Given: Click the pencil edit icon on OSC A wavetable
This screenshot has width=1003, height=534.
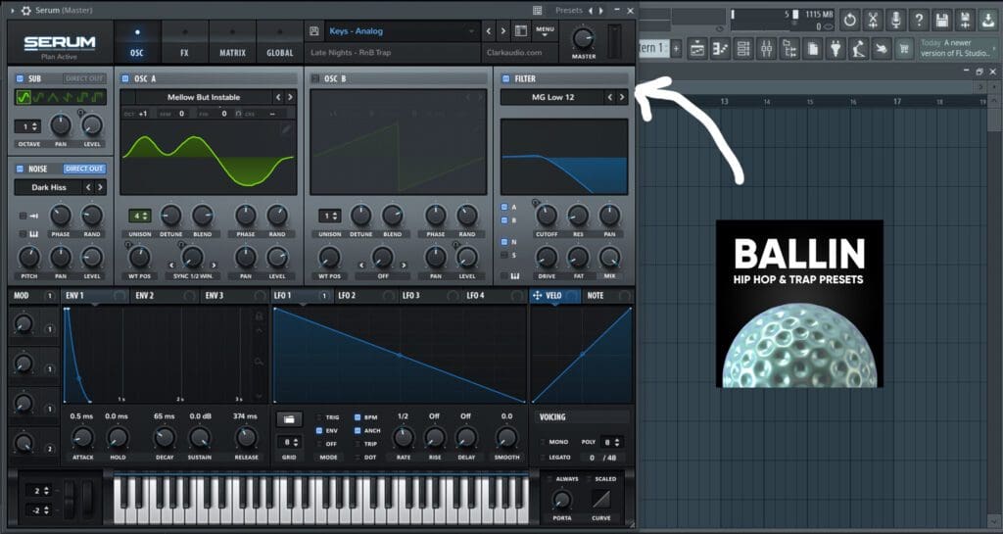Looking at the screenshot, I should coord(286,129).
